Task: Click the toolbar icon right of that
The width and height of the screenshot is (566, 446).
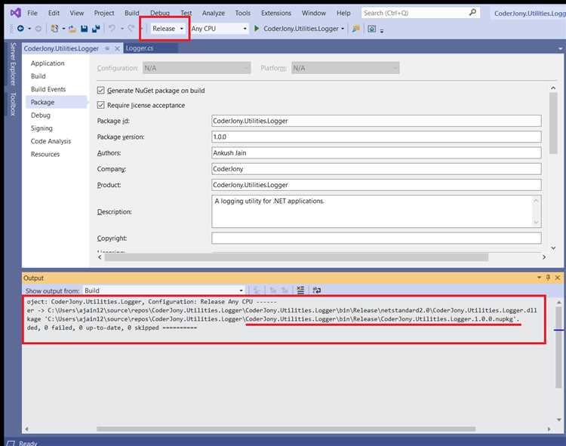Action: pos(372,29)
